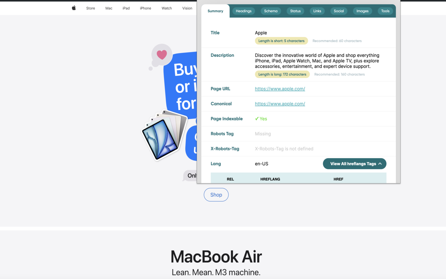Viewport: 446px width, 279px height.
Task: Open the Status tab
Action: [x=295, y=11]
